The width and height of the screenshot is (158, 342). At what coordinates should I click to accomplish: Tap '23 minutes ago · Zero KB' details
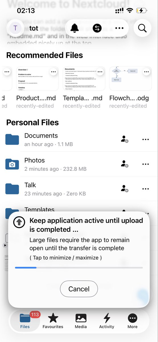point(55,194)
